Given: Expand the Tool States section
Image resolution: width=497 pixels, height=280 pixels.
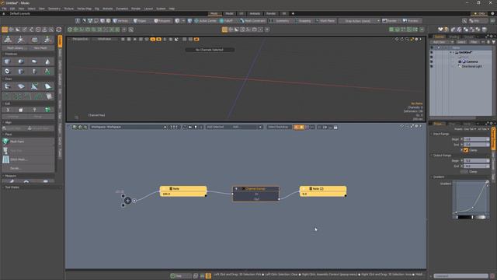Looking at the screenshot, I should 3,187.
